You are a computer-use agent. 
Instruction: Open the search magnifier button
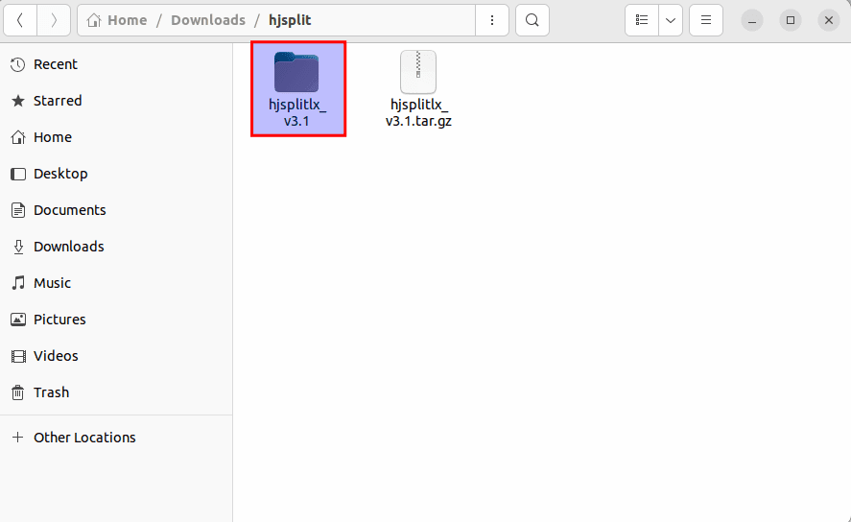[x=532, y=20]
